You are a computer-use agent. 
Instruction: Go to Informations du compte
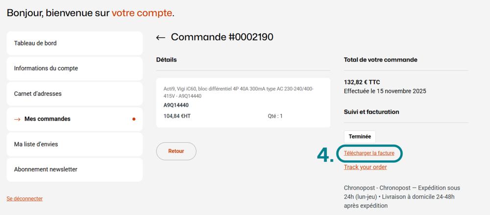point(74,68)
